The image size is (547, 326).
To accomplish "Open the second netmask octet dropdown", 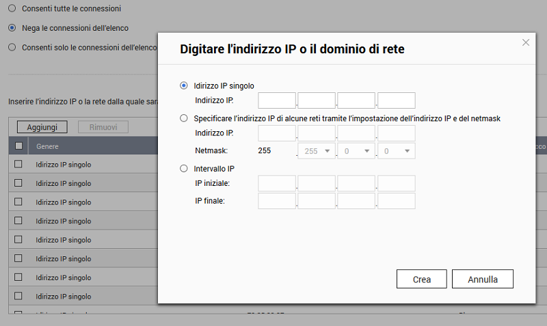I will 316,150.
